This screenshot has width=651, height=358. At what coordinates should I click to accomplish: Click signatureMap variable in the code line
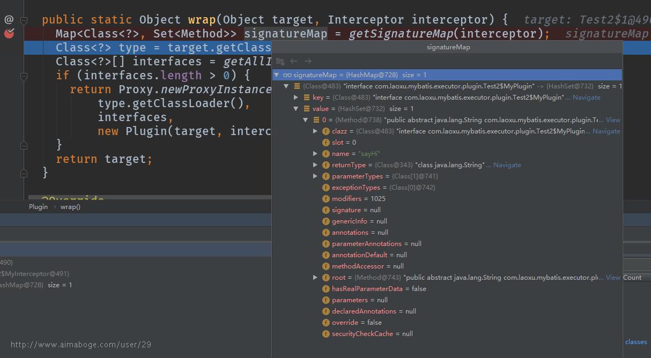click(285, 33)
